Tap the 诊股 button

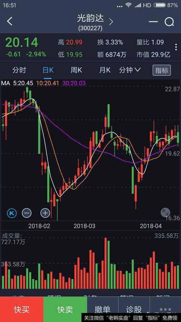tap(134, 309)
